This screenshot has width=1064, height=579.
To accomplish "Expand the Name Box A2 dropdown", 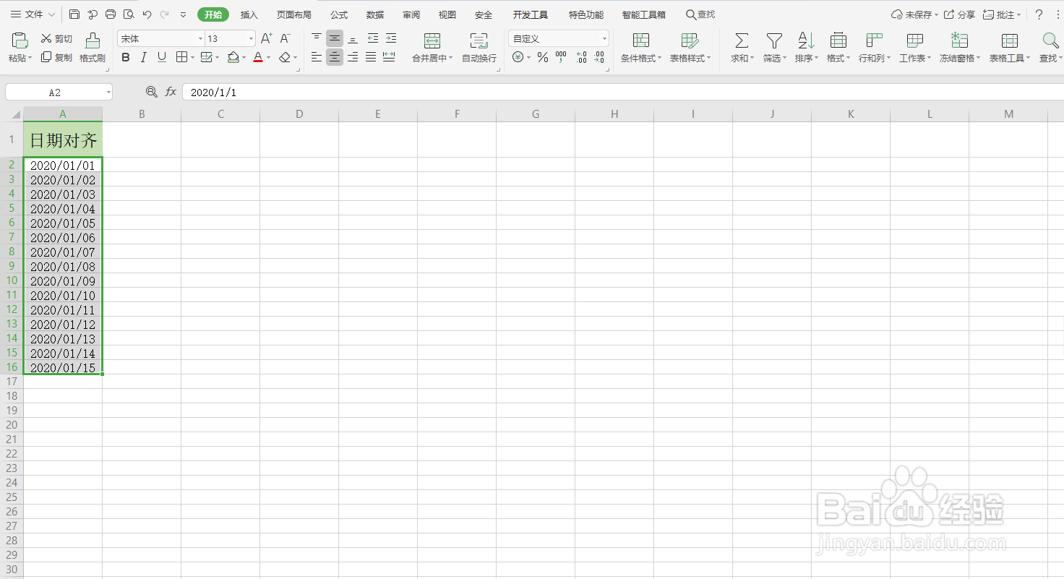I will pos(108,93).
